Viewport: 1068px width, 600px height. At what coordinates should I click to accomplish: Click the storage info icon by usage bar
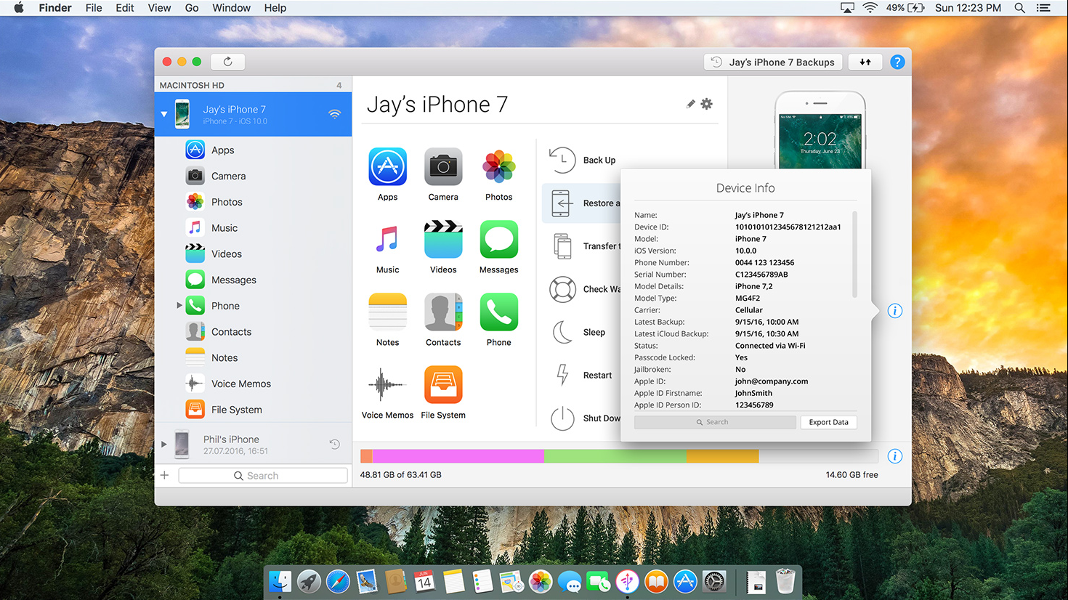(x=895, y=456)
